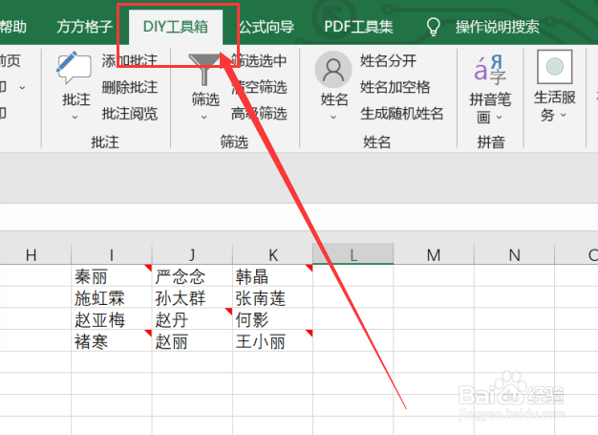This screenshot has height=435, width=598.
Task: Switch to the PDF工具集 tab
Action: click(358, 27)
